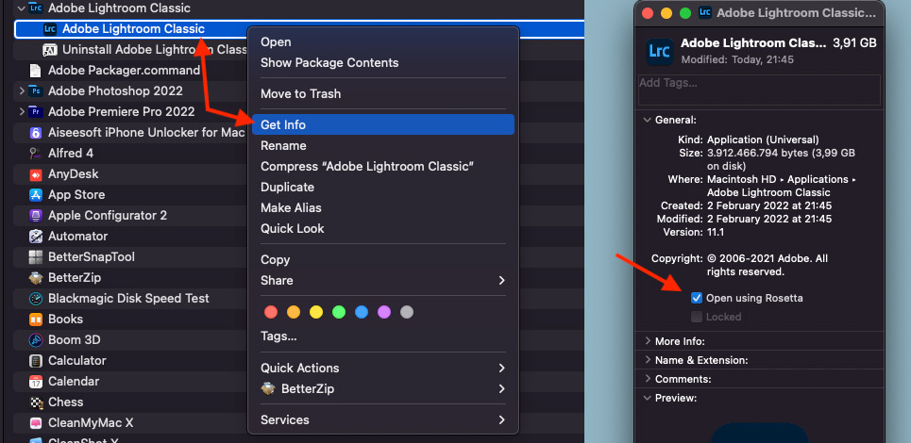Screen dimensions: 911x443
Task: Open the Services submenu
Action: 383,419
